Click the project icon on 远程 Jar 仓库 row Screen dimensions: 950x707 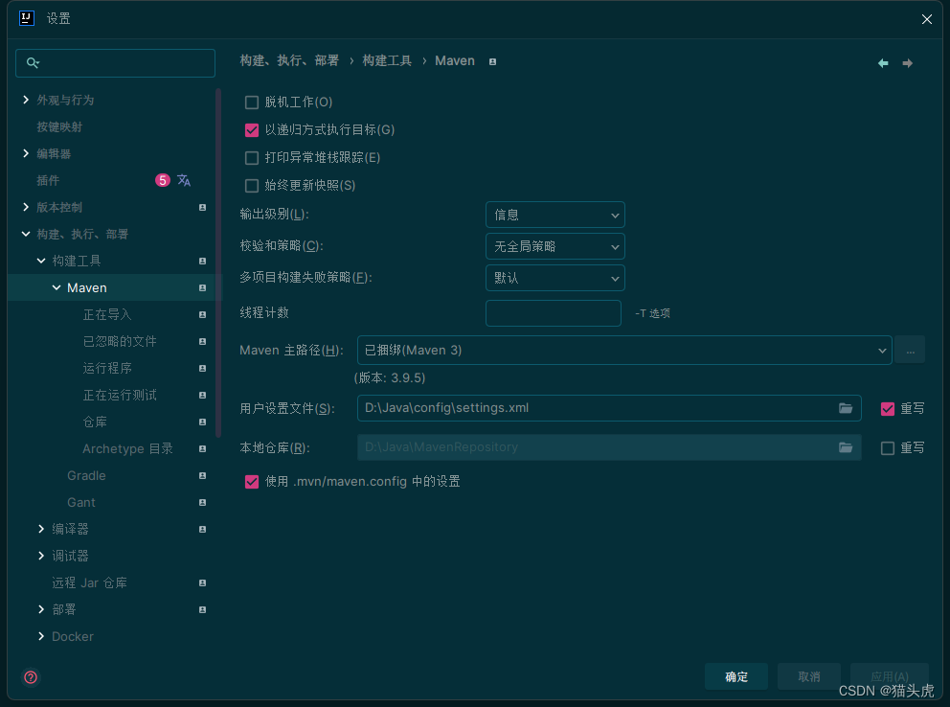coord(202,582)
